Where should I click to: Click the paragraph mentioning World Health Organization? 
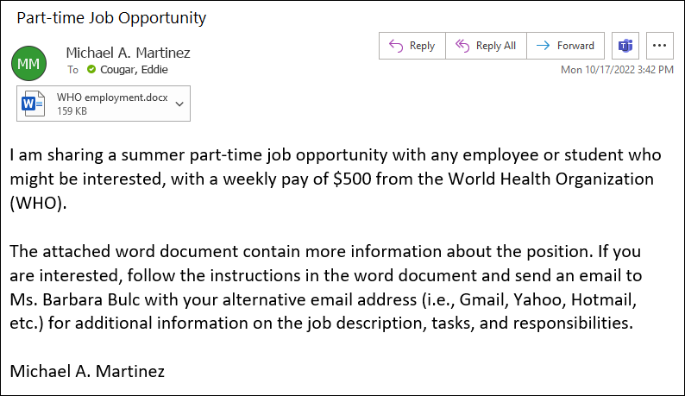tap(335, 180)
